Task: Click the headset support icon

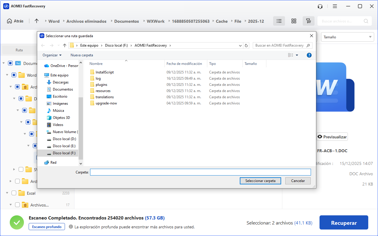Action: [x=320, y=6]
